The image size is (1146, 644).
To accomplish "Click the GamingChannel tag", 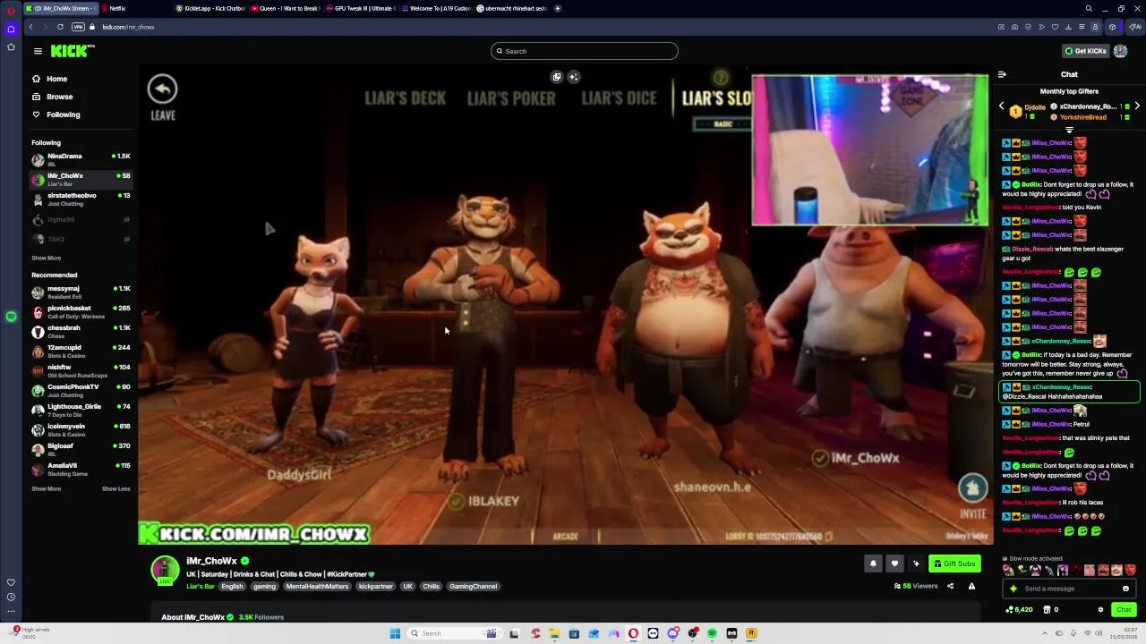I will pyautogui.click(x=473, y=586).
